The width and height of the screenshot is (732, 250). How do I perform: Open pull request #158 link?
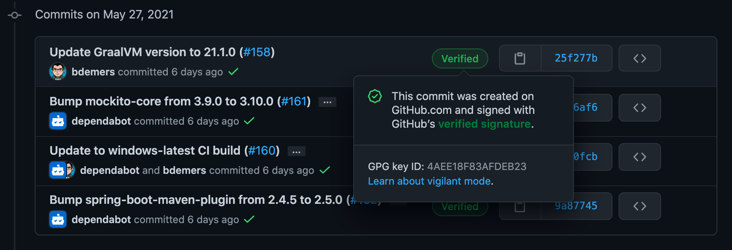257,52
